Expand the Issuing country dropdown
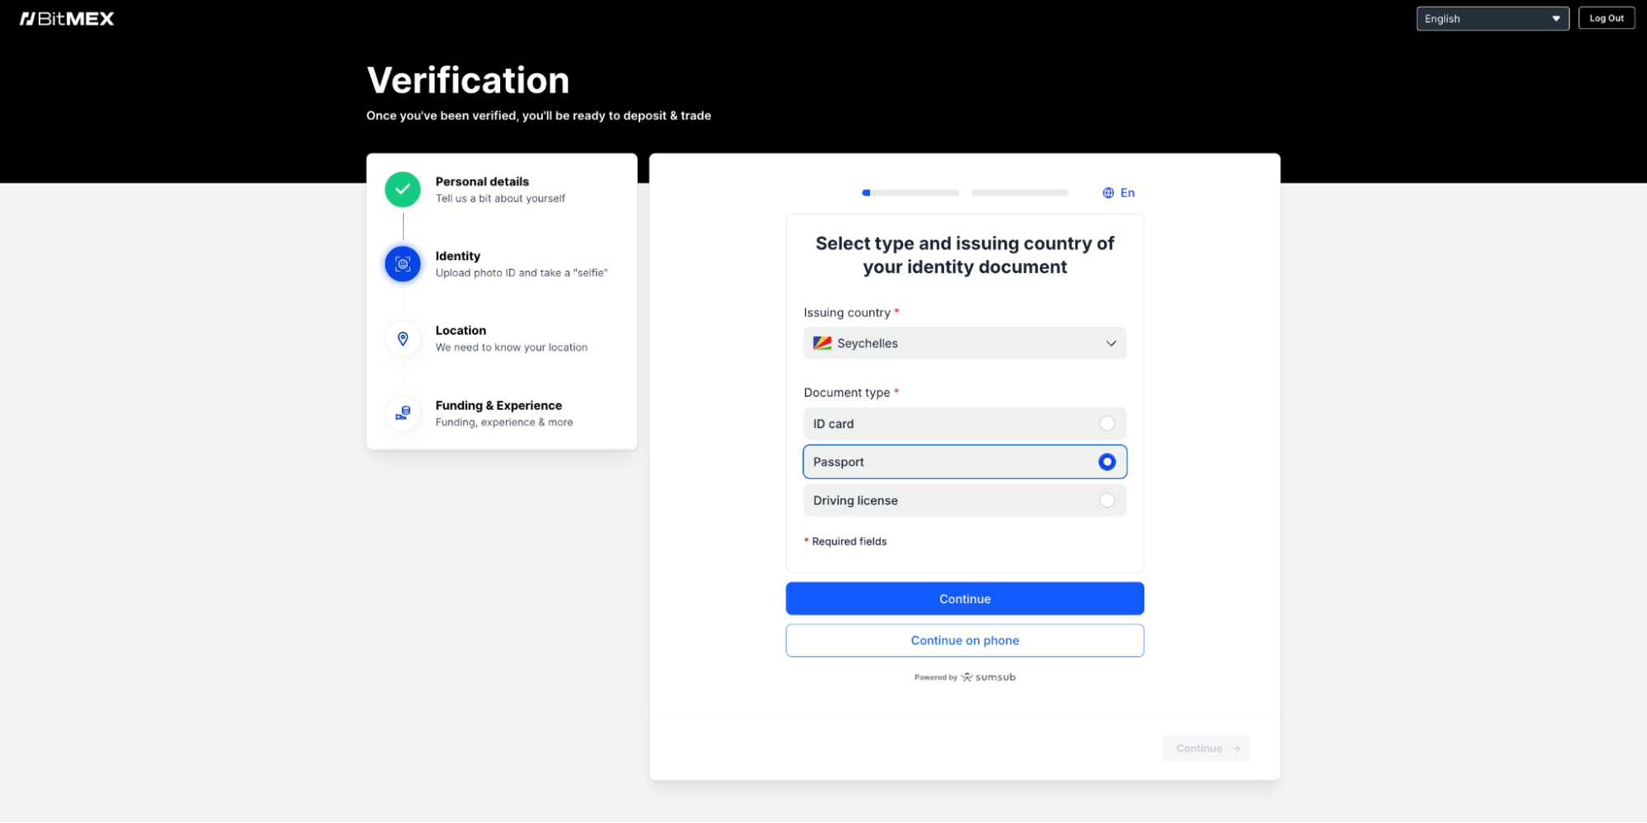The height and width of the screenshot is (823, 1647). point(965,343)
